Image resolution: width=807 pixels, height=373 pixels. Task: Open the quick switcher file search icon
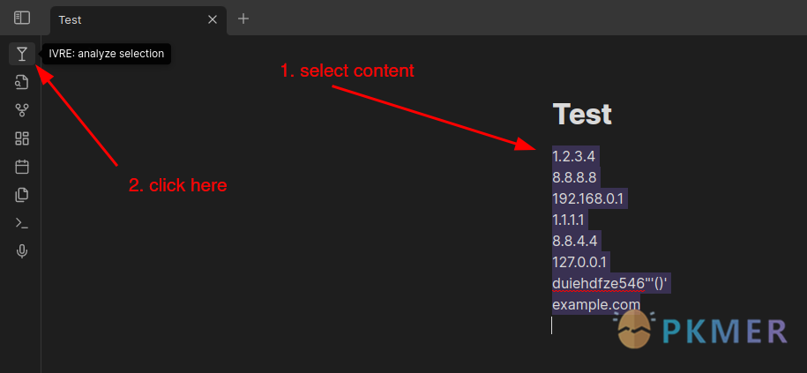tap(22, 82)
